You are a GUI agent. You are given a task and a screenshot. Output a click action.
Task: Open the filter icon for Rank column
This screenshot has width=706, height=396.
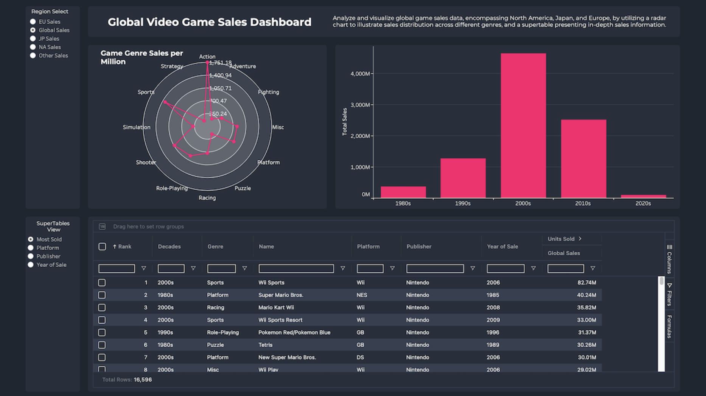click(143, 268)
